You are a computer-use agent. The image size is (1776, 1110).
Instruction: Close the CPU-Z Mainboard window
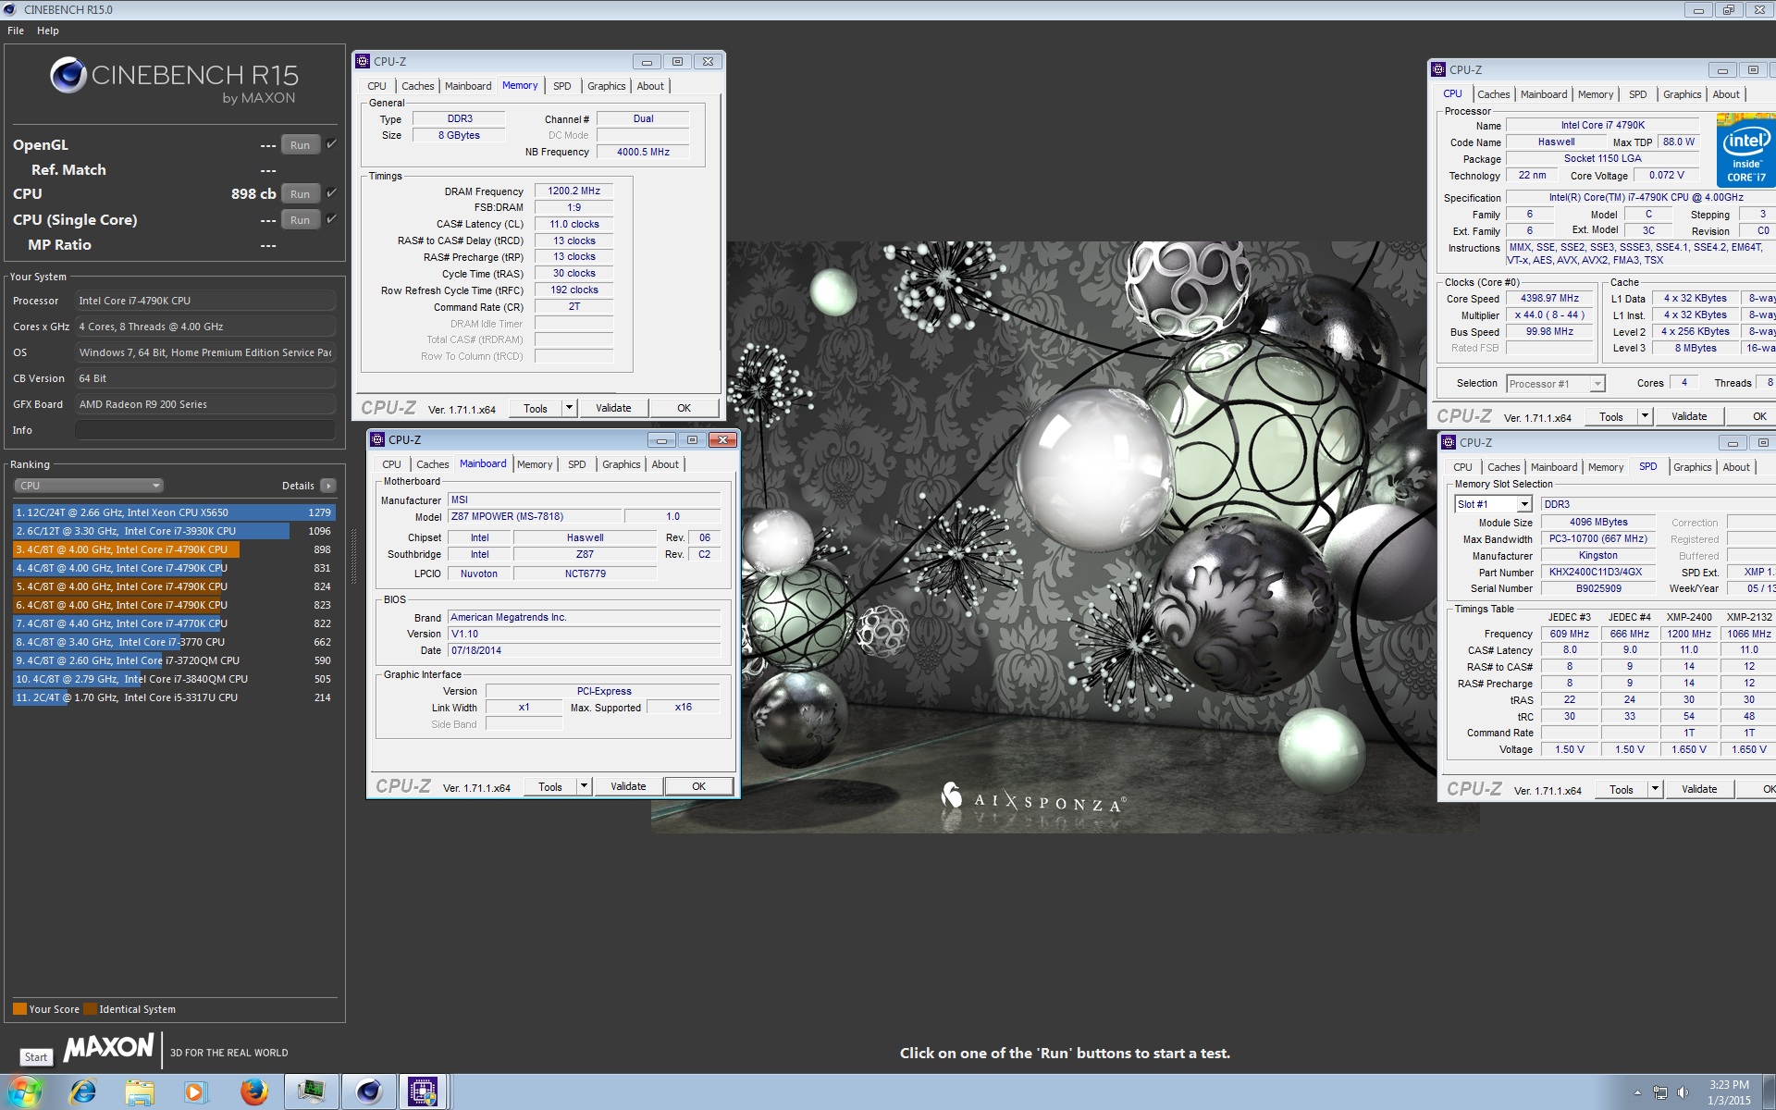pyautogui.click(x=722, y=439)
